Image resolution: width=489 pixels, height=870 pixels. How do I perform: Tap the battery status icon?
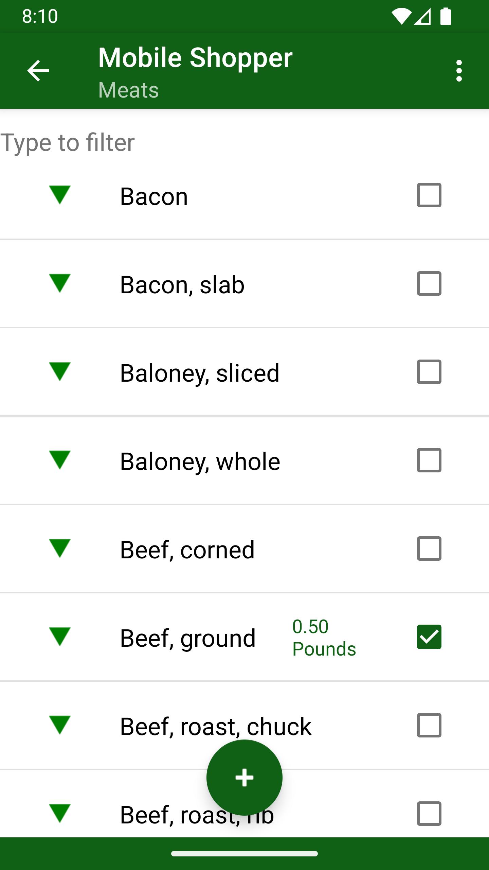446,16
